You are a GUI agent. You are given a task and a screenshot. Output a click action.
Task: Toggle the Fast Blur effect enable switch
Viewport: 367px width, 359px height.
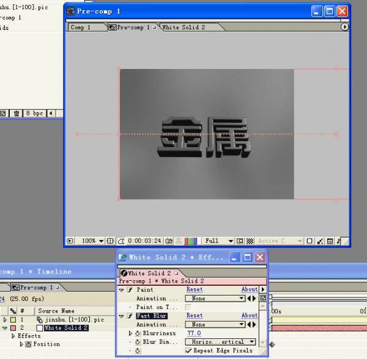[130, 316]
